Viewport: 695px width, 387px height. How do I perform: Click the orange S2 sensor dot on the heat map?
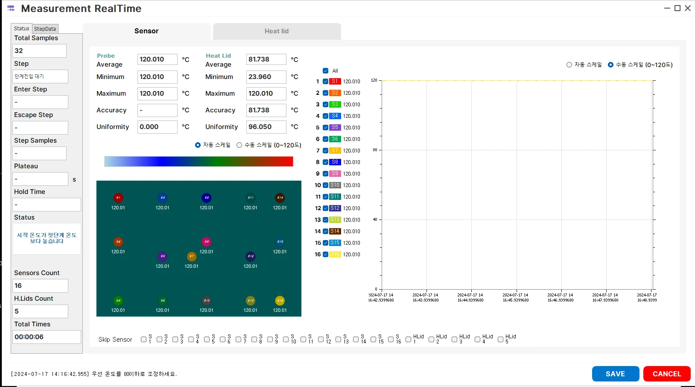tap(118, 242)
